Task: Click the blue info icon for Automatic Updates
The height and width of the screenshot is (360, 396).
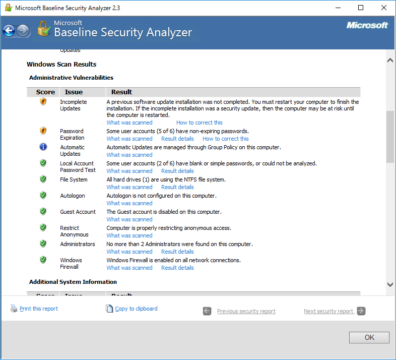Action: click(x=43, y=147)
